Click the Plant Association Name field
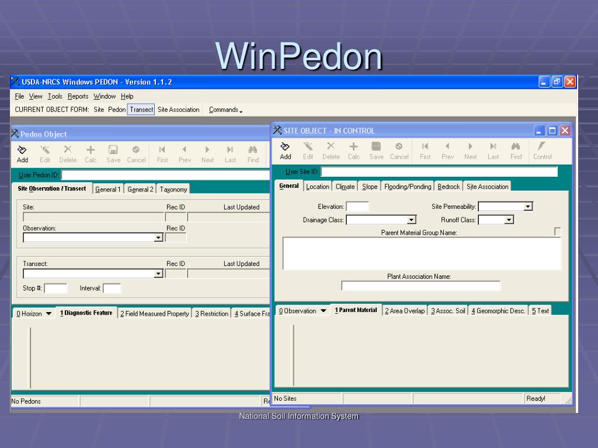The width and height of the screenshot is (598, 448). coord(421,286)
